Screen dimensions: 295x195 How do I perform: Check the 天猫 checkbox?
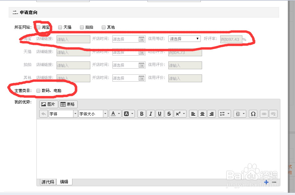(x=60, y=27)
